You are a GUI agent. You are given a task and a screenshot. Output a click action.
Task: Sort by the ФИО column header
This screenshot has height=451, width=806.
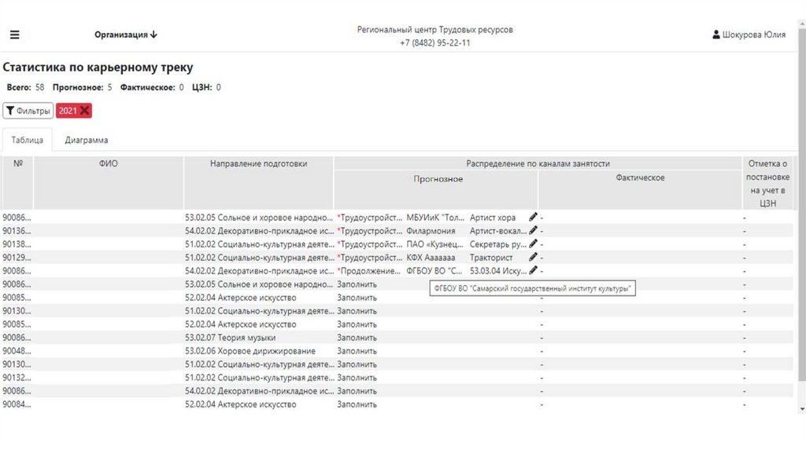point(109,163)
